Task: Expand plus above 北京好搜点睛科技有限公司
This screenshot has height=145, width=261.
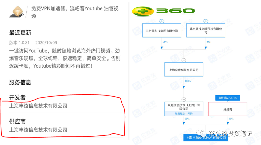Action: pos(206,21)
